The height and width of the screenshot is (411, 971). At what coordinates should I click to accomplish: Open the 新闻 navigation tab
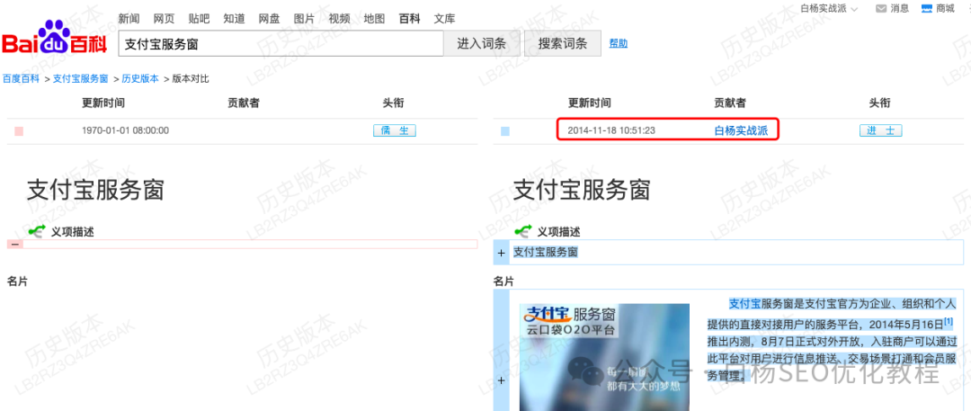[x=129, y=19]
